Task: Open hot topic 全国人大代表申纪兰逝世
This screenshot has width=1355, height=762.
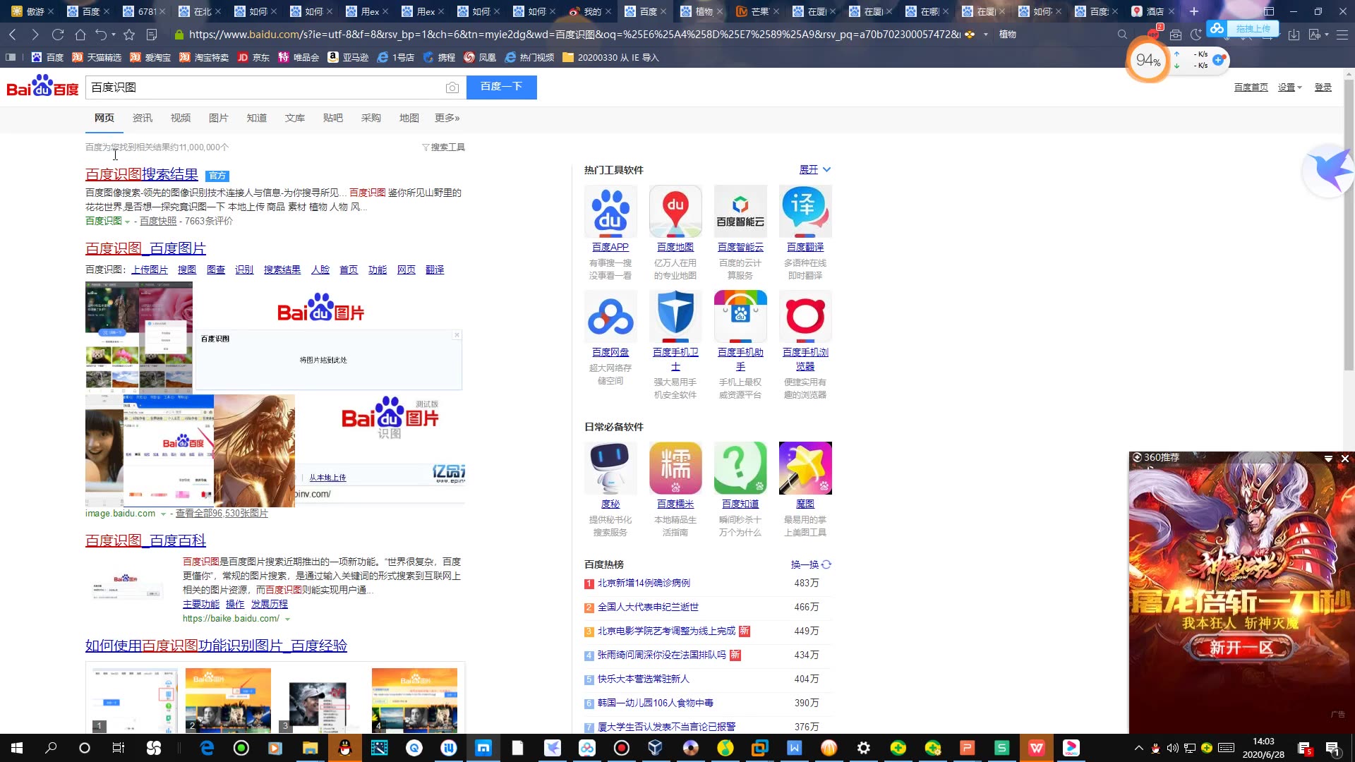Action: (x=648, y=607)
